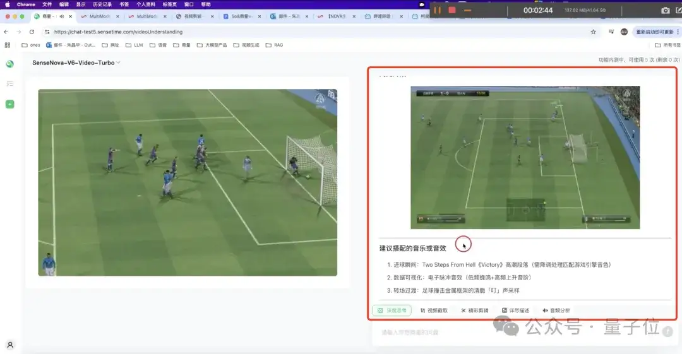Switch to the first MultiModal tab
This screenshot has height=354, width=682.
100,16
